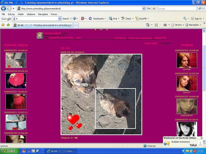This screenshot has width=206, height=154.
Task: Open friend szooker's photo
Action: coord(187,60)
